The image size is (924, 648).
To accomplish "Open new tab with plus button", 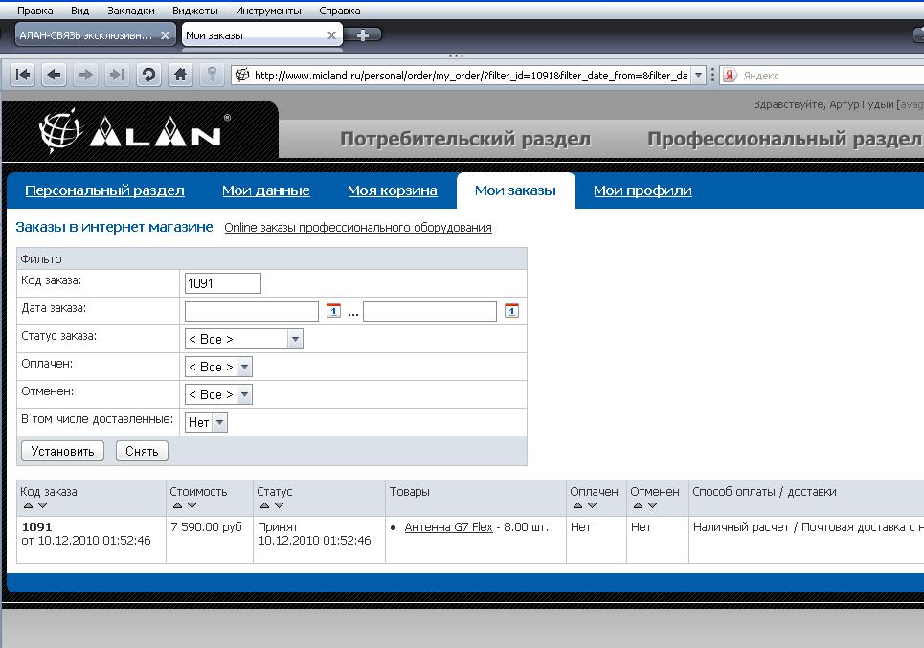I will pos(363,35).
